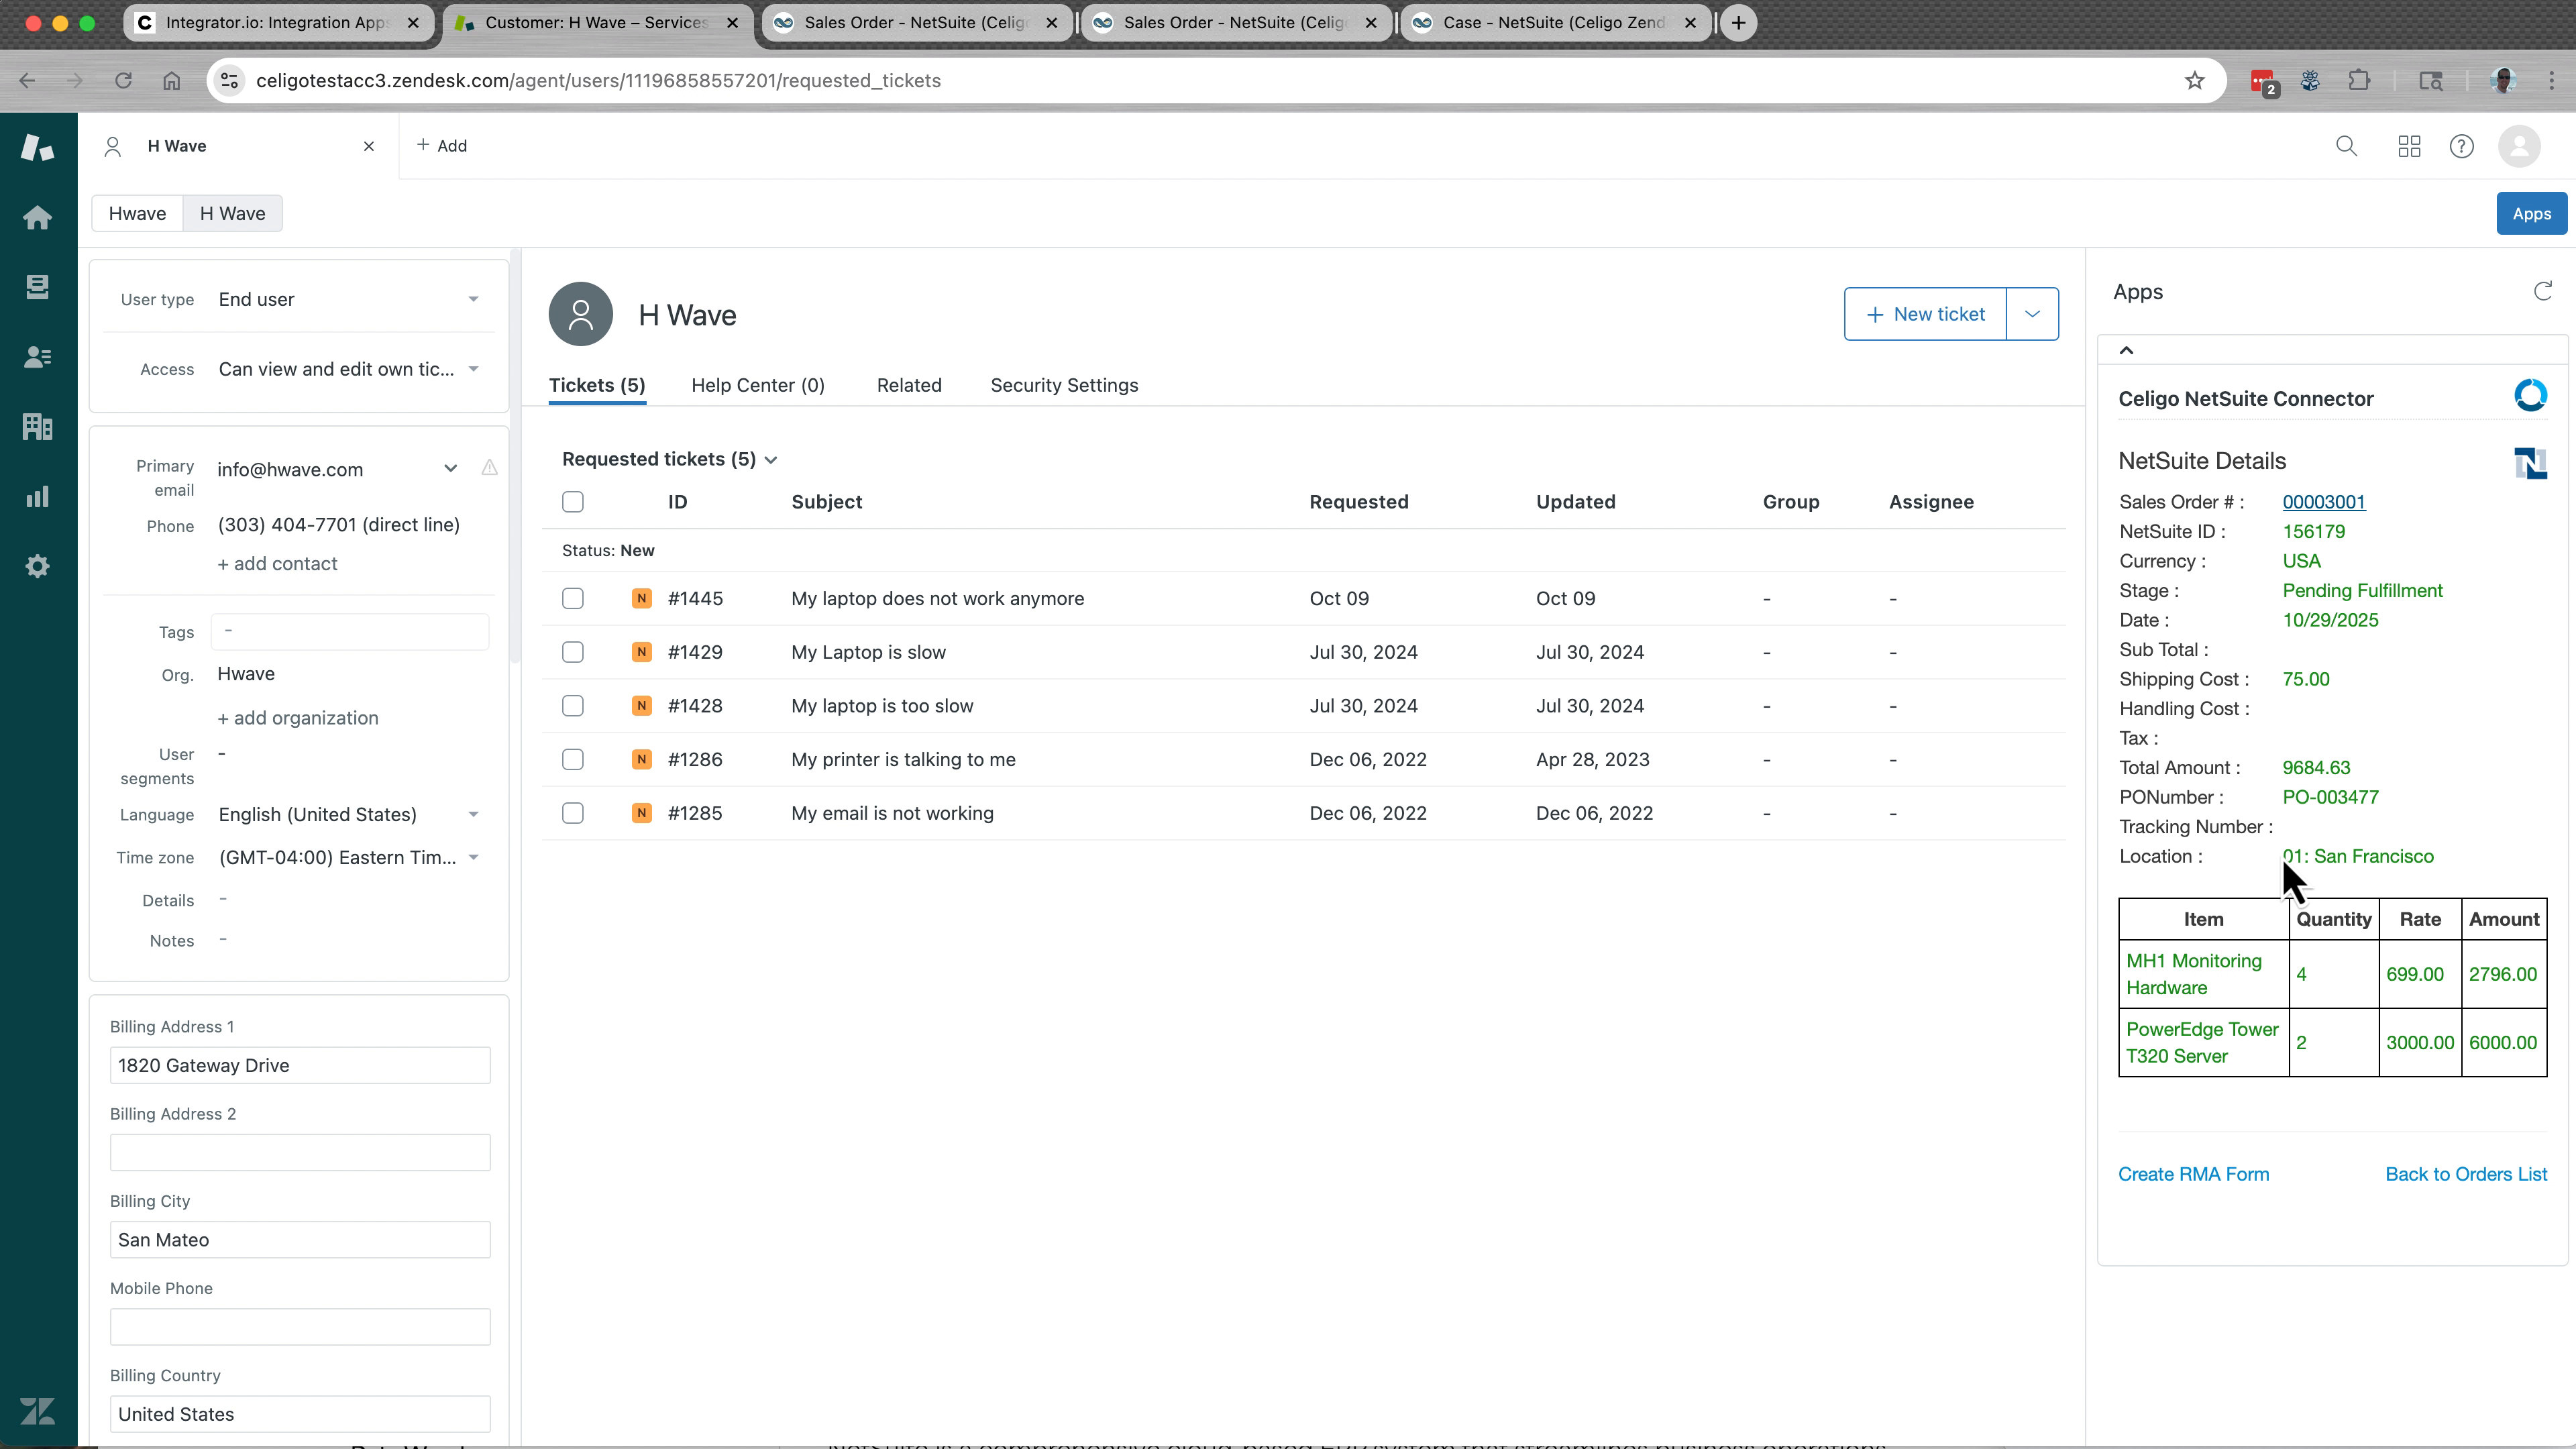Open Sales Order 00003001 link
2576x1449 pixels.
(x=2322, y=501)
